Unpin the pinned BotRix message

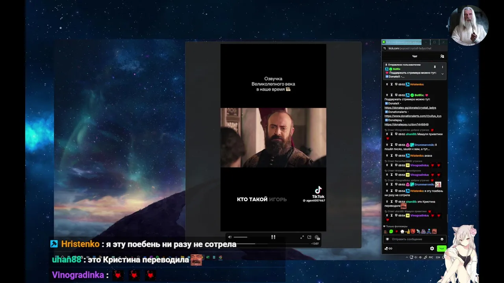pos(435,67)
